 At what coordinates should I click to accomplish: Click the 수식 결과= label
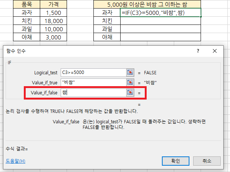pyautogui.click(x=17, y=149)
